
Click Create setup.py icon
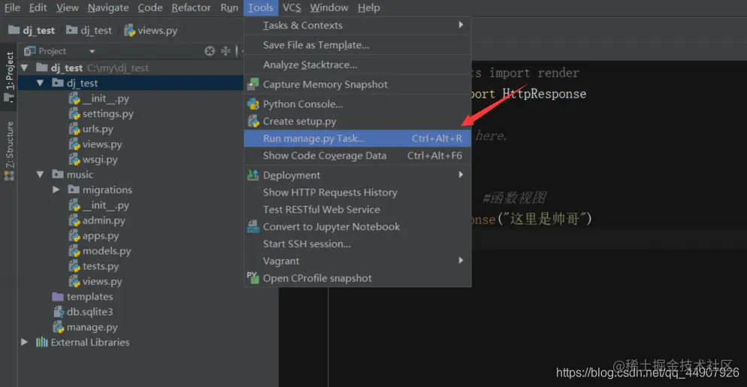253,121
